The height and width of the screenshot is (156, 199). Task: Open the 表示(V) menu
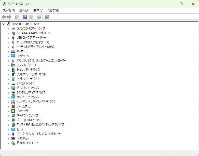click(38, 10)
